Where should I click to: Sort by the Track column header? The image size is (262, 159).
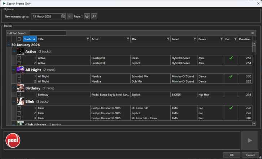click(28, 39)
